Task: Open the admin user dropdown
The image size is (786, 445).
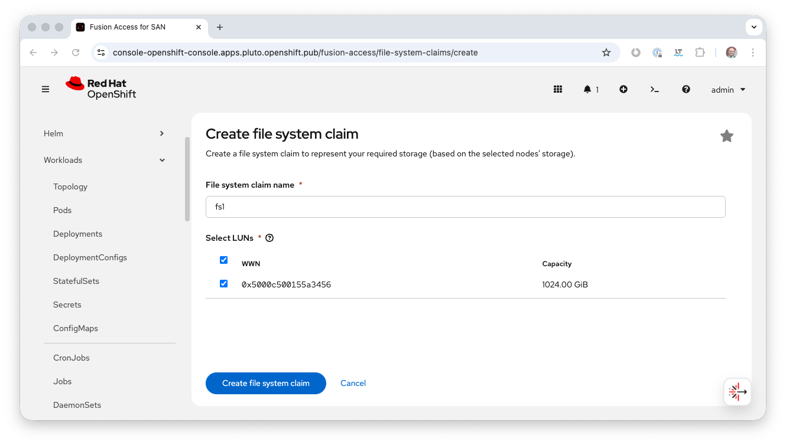Action: (x=728, y=90)
